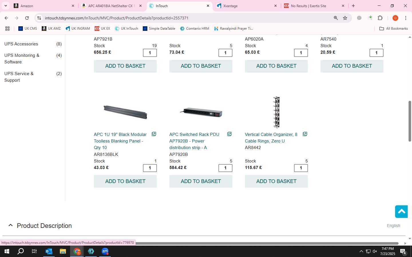
Task: Open the Chrome three-dot menu
Action: (406, 18)
